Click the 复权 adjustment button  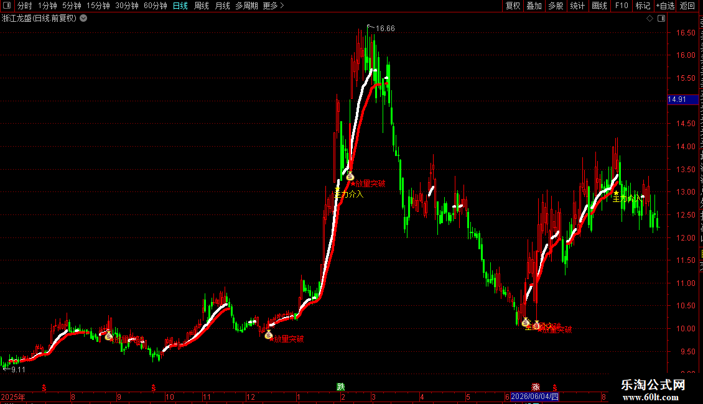513,6
